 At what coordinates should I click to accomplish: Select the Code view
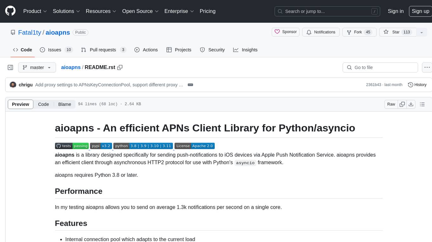click(44, 104)
